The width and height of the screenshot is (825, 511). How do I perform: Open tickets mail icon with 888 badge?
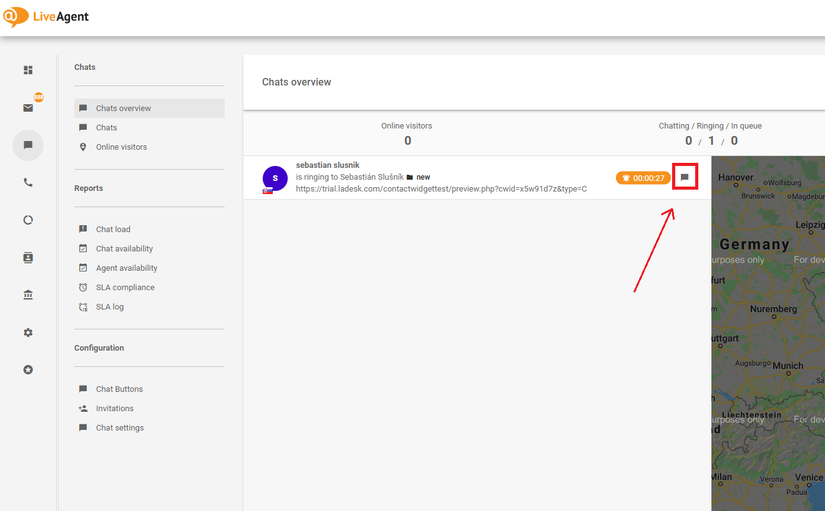28,108
